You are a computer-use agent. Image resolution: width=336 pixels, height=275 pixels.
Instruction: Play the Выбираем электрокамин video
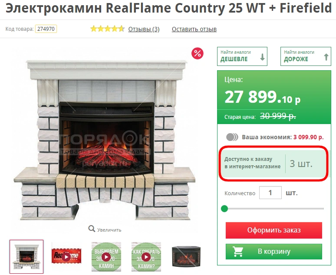coord(106,257)
